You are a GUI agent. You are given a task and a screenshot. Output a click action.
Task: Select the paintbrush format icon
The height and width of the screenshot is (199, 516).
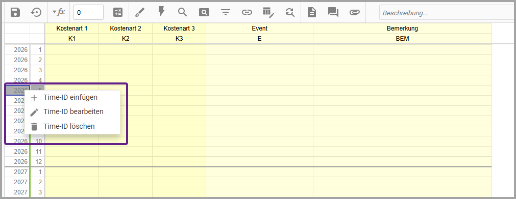pos(139,13)
